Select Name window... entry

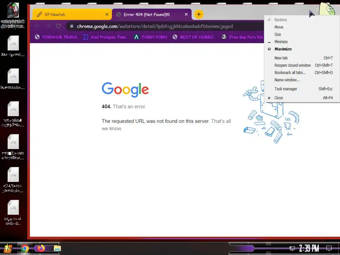(x=302, y=80)
